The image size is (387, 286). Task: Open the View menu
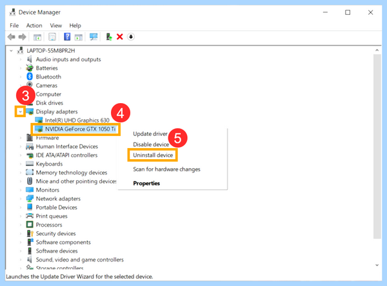pyautogui.click(x=55, y=25)
